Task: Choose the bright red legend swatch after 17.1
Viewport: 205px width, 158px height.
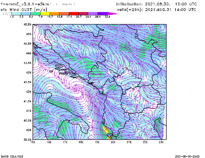Action: 74,14
